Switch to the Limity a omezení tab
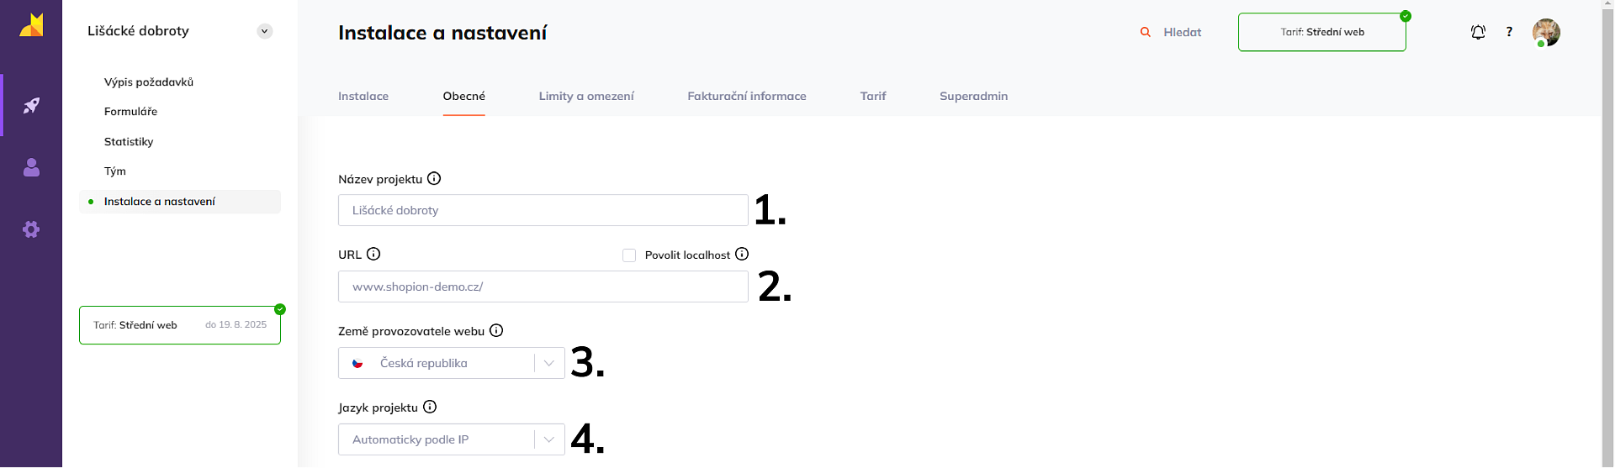The height and width of the screenshot is (468, 1615). click(x=586, y=96)
